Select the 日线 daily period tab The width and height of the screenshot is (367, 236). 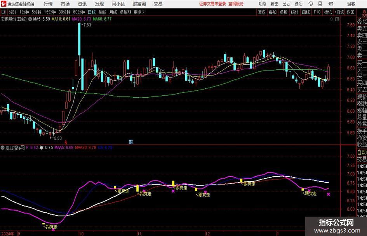pyautogui.click(x=92, y=12)
